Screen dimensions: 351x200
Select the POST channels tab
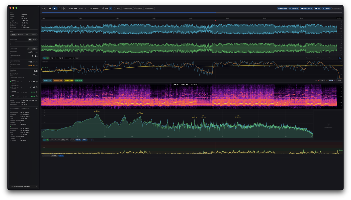point(35,39)
